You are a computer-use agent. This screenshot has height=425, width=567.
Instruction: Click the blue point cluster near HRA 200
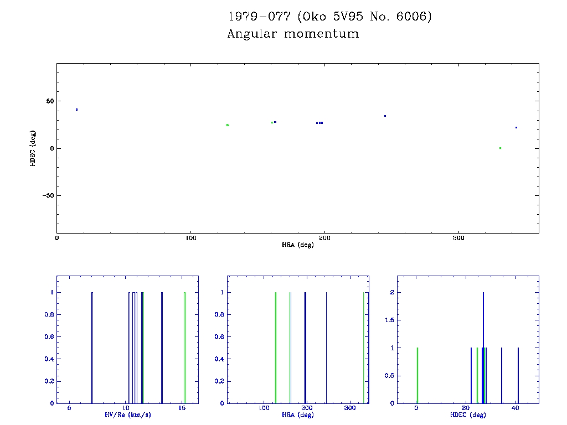(319, 123)
